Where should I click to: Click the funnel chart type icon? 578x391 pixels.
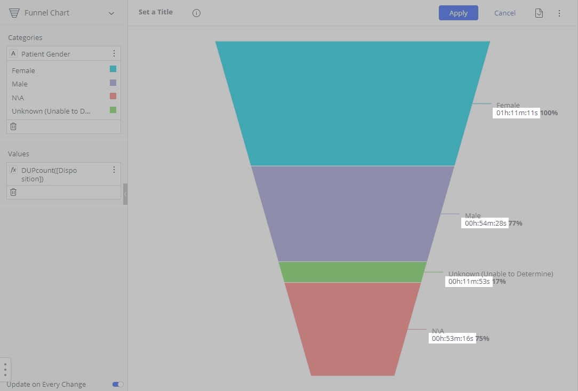click(14, 13)
